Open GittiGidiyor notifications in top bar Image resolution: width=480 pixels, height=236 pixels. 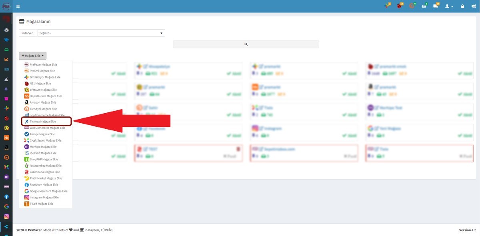(x=387, y=6)
